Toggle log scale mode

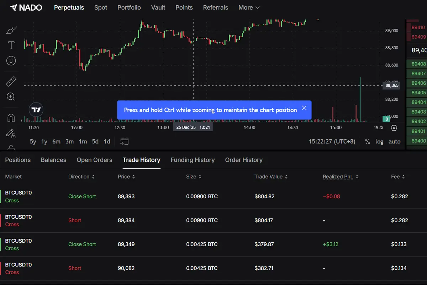(x=379, y=142)
